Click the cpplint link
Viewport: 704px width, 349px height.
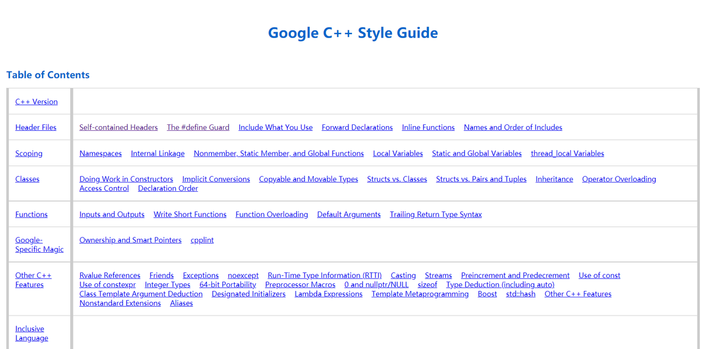(202, 240)
